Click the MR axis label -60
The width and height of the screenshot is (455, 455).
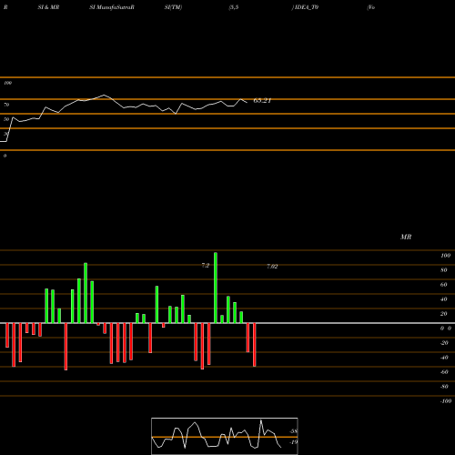click(444, 372)
